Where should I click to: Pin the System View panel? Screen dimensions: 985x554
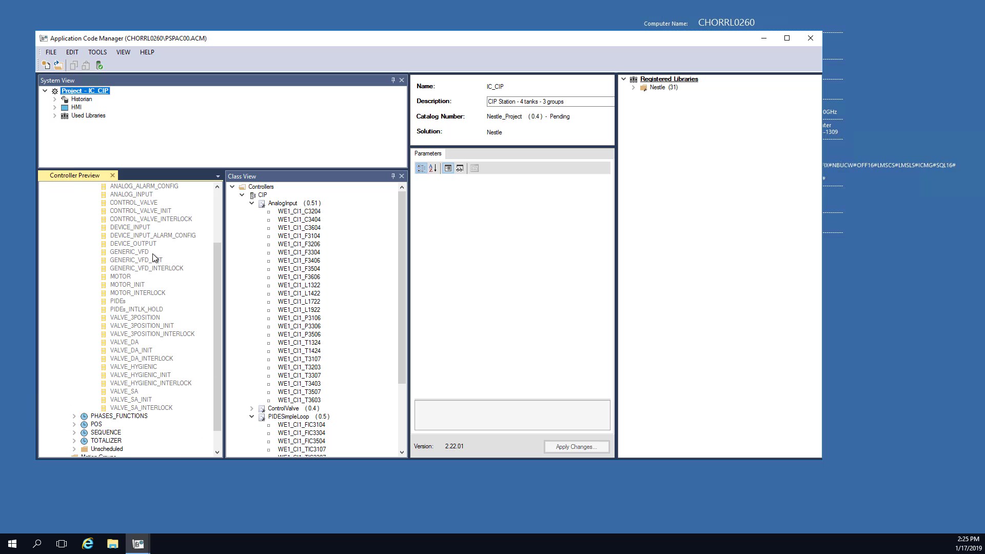click(393, 80)
